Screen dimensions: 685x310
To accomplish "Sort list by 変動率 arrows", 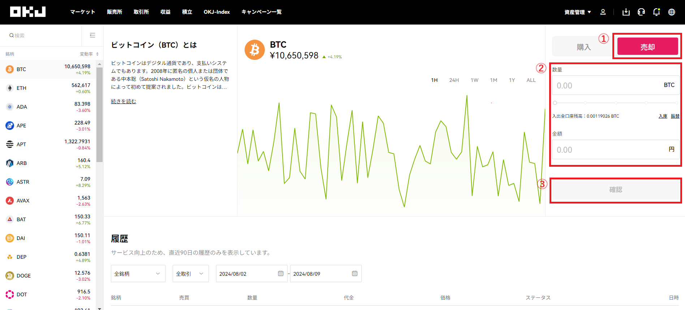I will [x=97, y=54].
